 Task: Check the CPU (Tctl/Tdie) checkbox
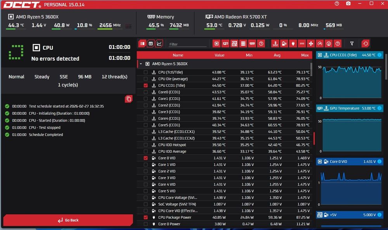coord(145,72)
